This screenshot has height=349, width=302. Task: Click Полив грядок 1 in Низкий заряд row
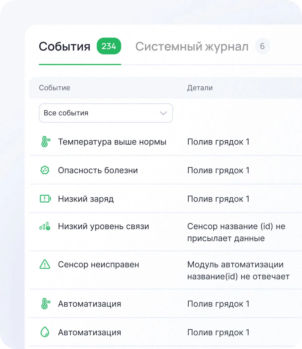pyautogui.click(x=218, y=199)
